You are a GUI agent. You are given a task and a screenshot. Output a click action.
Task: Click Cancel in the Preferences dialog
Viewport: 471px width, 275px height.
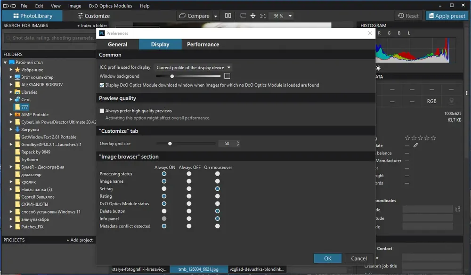358,258
